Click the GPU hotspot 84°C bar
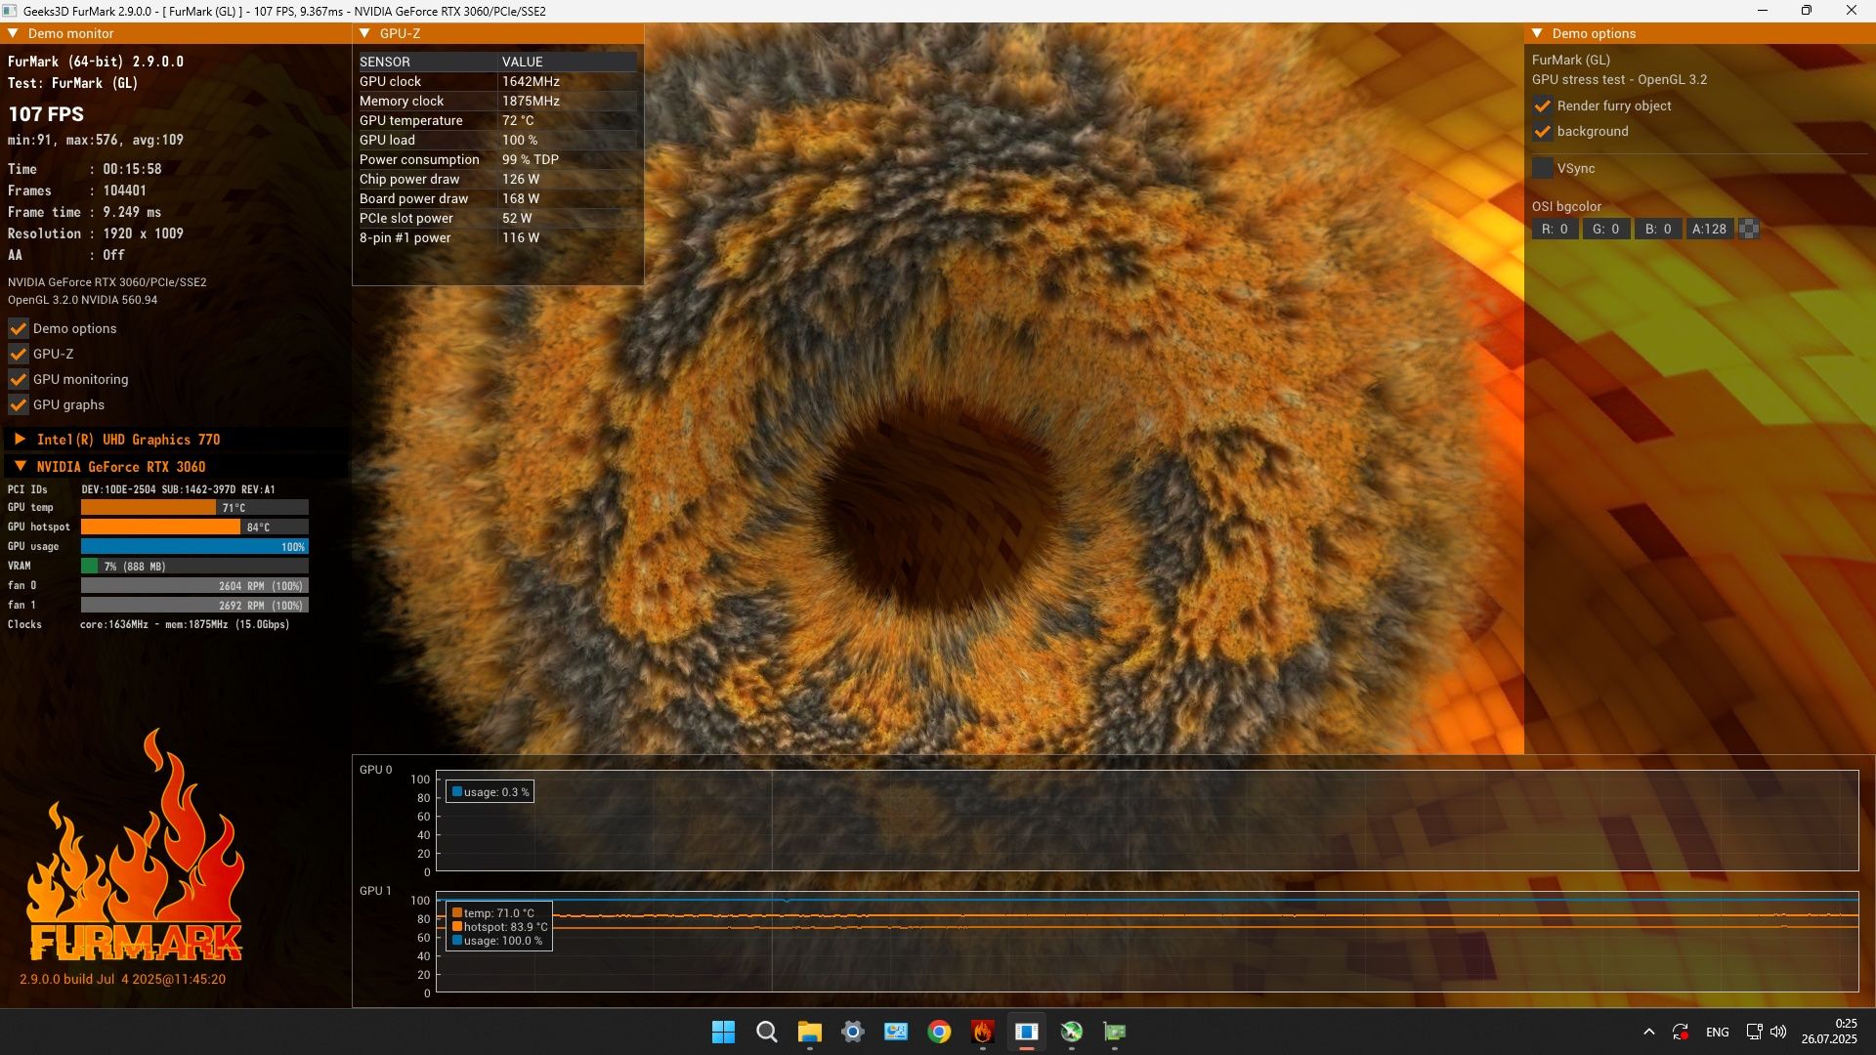This screenshot has height=1055, width=1876. pos(194,527)
